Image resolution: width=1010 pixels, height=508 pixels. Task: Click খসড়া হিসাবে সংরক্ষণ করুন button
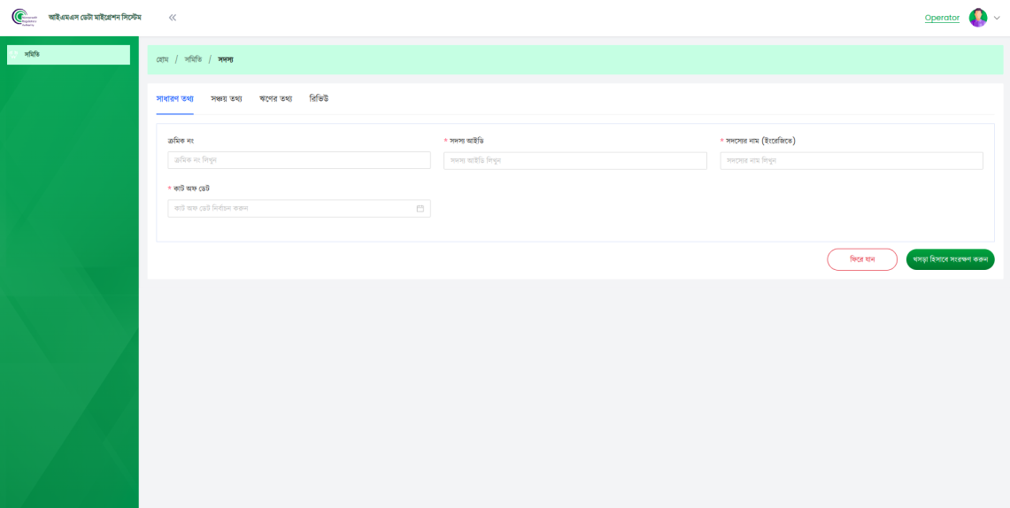pyautogui.click(x=950, y=259)
